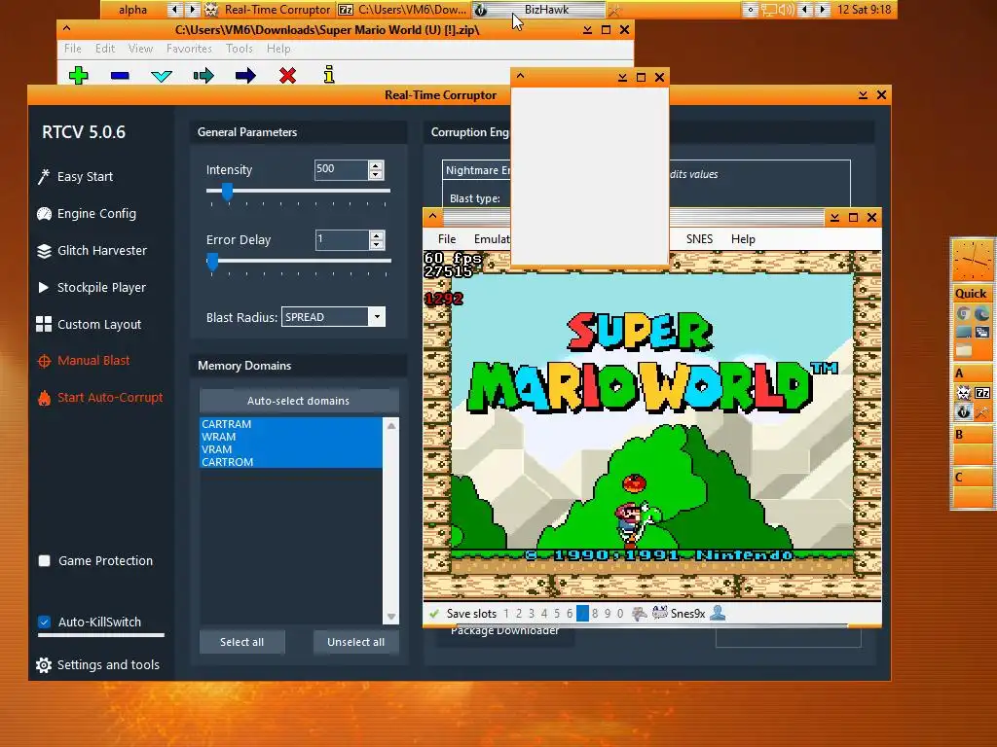Enable the Game Protection checkbox

[45, 561]
